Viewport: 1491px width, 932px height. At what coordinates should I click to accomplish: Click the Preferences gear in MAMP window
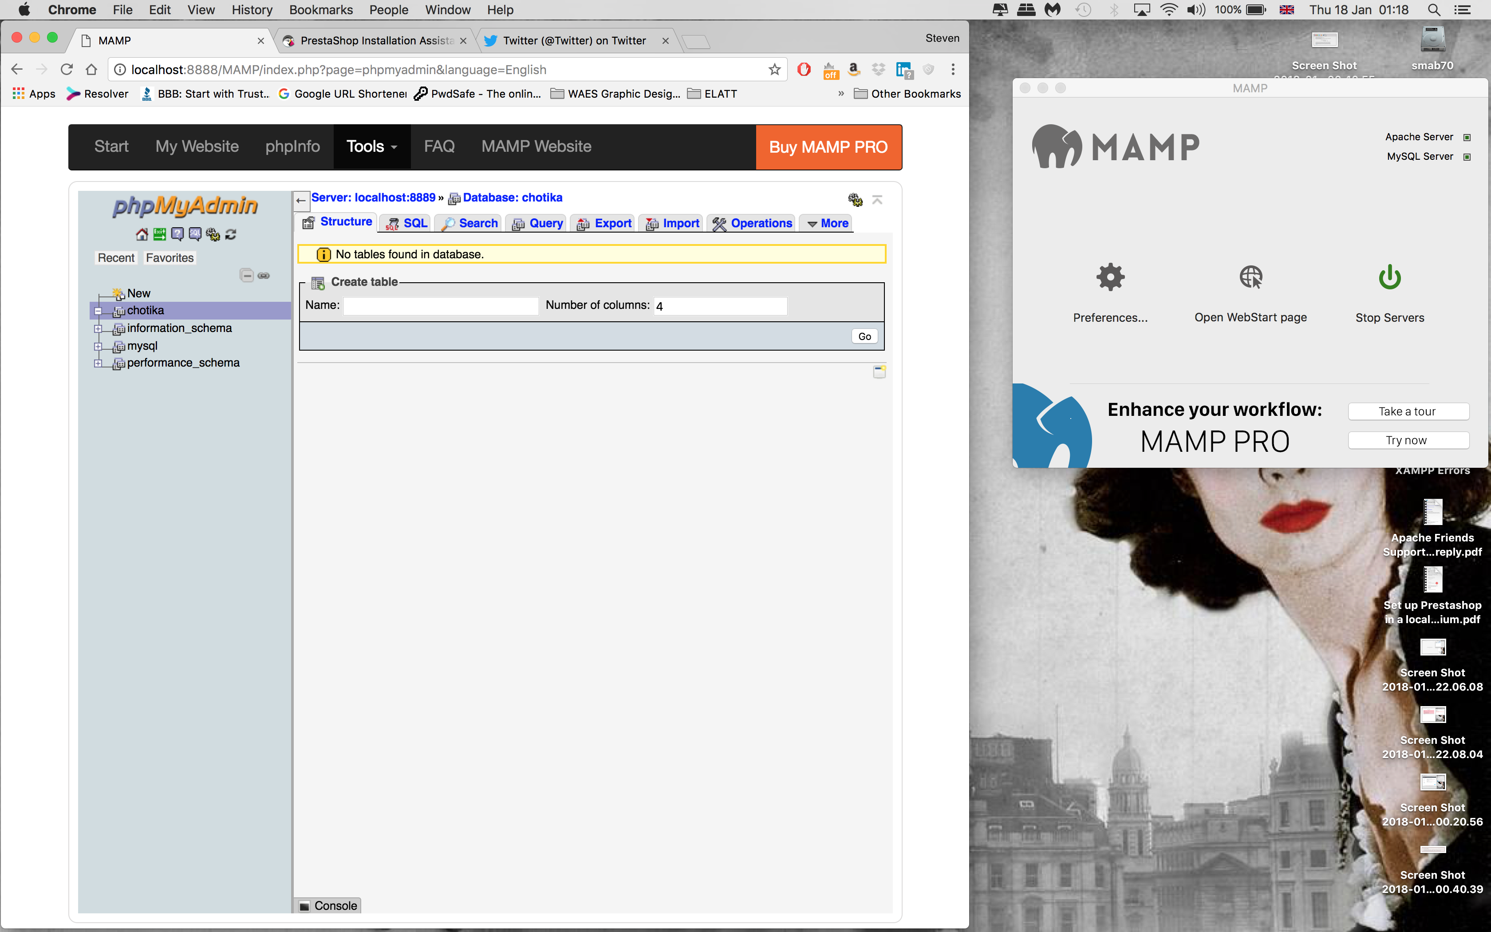[1110, 277]
